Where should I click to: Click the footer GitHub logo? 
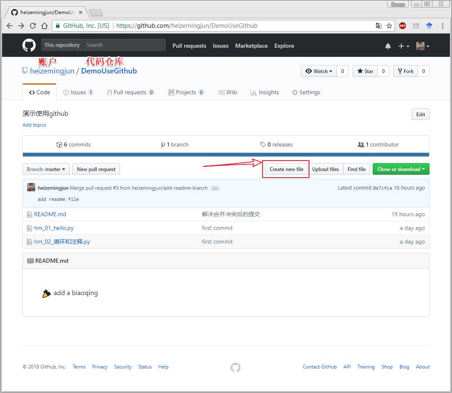click(x=236, y=367)
